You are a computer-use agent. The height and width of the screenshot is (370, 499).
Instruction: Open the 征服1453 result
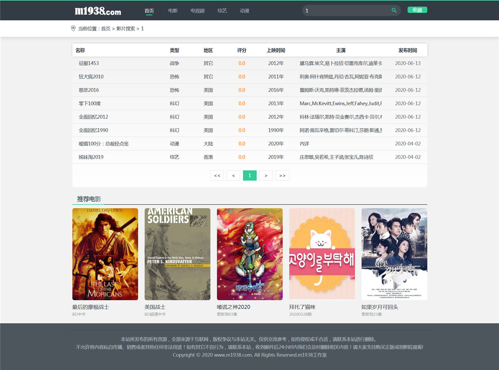(x=89, y=63)
